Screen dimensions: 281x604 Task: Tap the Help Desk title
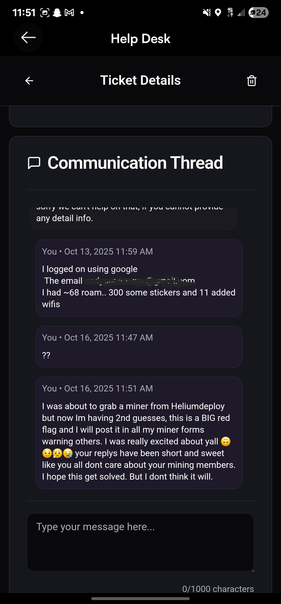pyautogui.click(x=140, y=39)
